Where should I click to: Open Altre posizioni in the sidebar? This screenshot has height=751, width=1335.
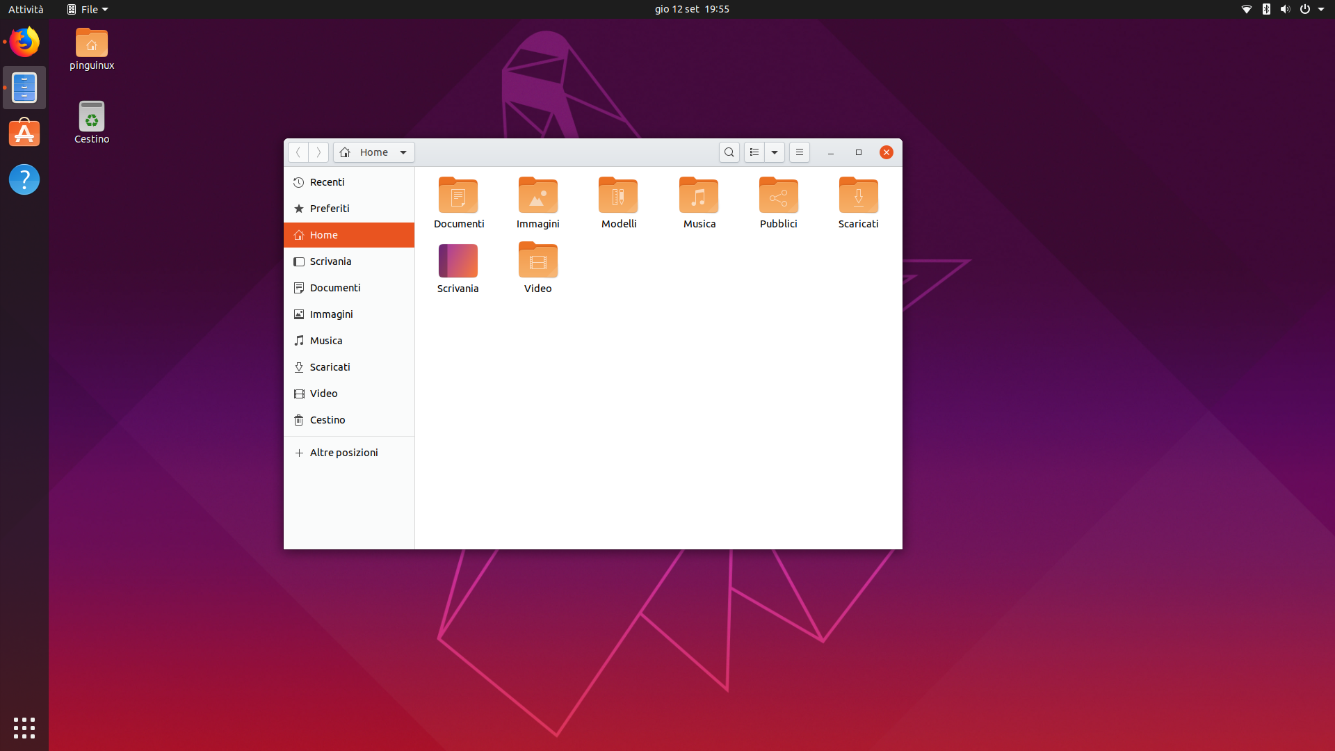(343, 453)
